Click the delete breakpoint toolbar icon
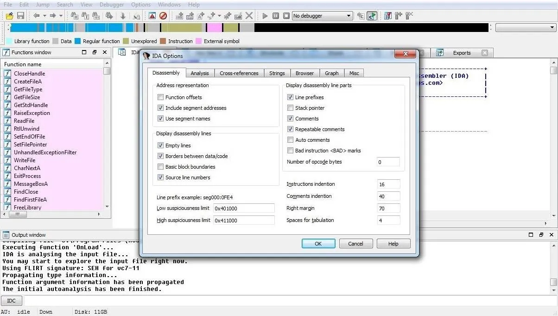The width and height of the screenshot is (558, 316). point(409,16)
